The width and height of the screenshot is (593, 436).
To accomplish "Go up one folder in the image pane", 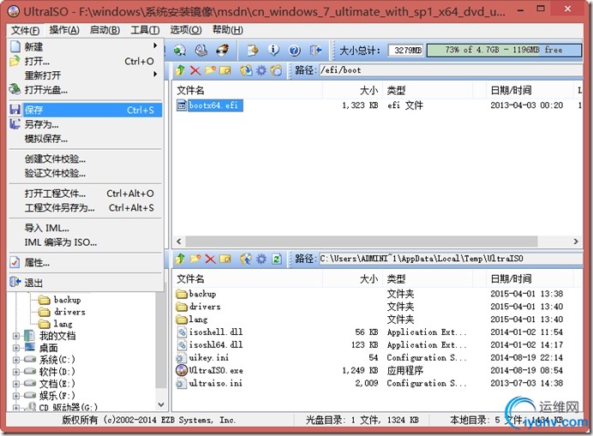I will click(180, 70).
